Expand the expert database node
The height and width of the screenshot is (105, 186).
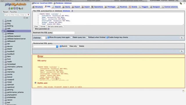3,49
